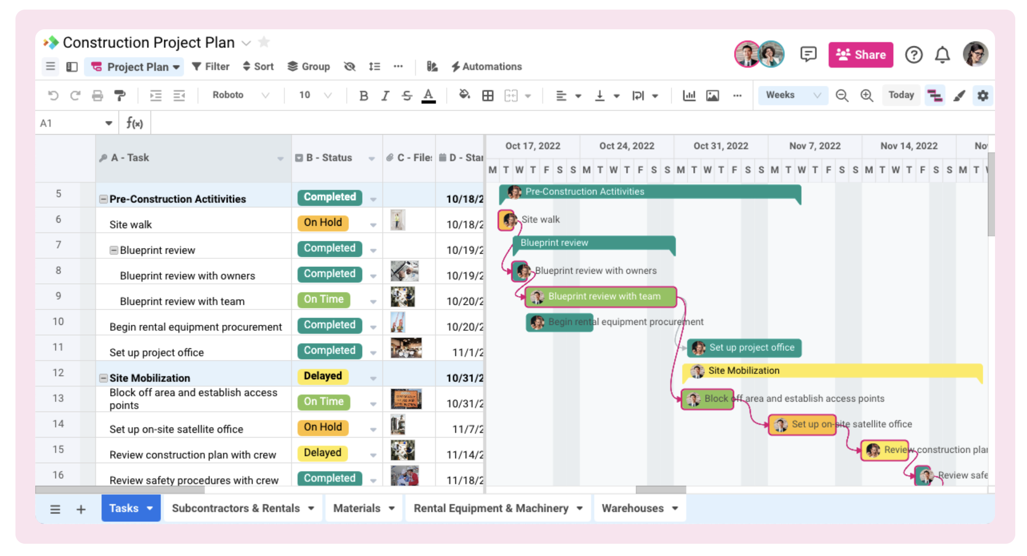This screenshot has width=1027, height=556.
Task: Apply strikethrough formatting
Action: click(x=407, y=95)
